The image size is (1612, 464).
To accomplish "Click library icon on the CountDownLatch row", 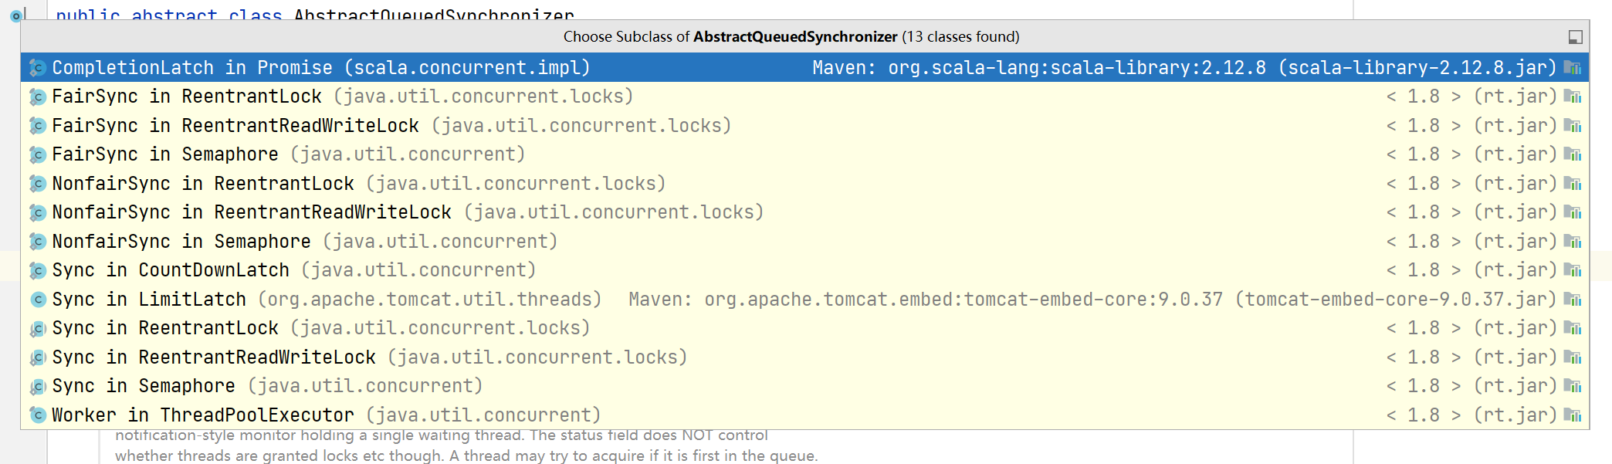I will 1573,270.
